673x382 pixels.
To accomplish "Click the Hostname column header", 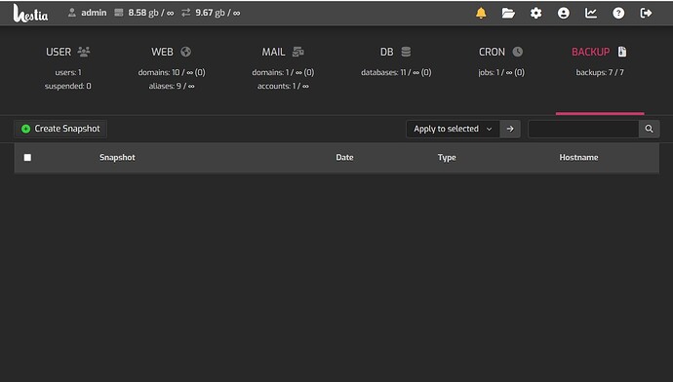I will tap(578, 157).
